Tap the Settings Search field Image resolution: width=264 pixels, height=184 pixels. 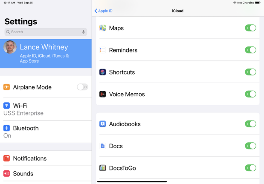46,32
